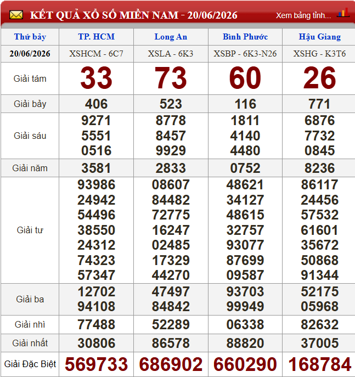Screen dimensions: 355x377
Task: Click special prize number 686902
Action: click(171, 364)
